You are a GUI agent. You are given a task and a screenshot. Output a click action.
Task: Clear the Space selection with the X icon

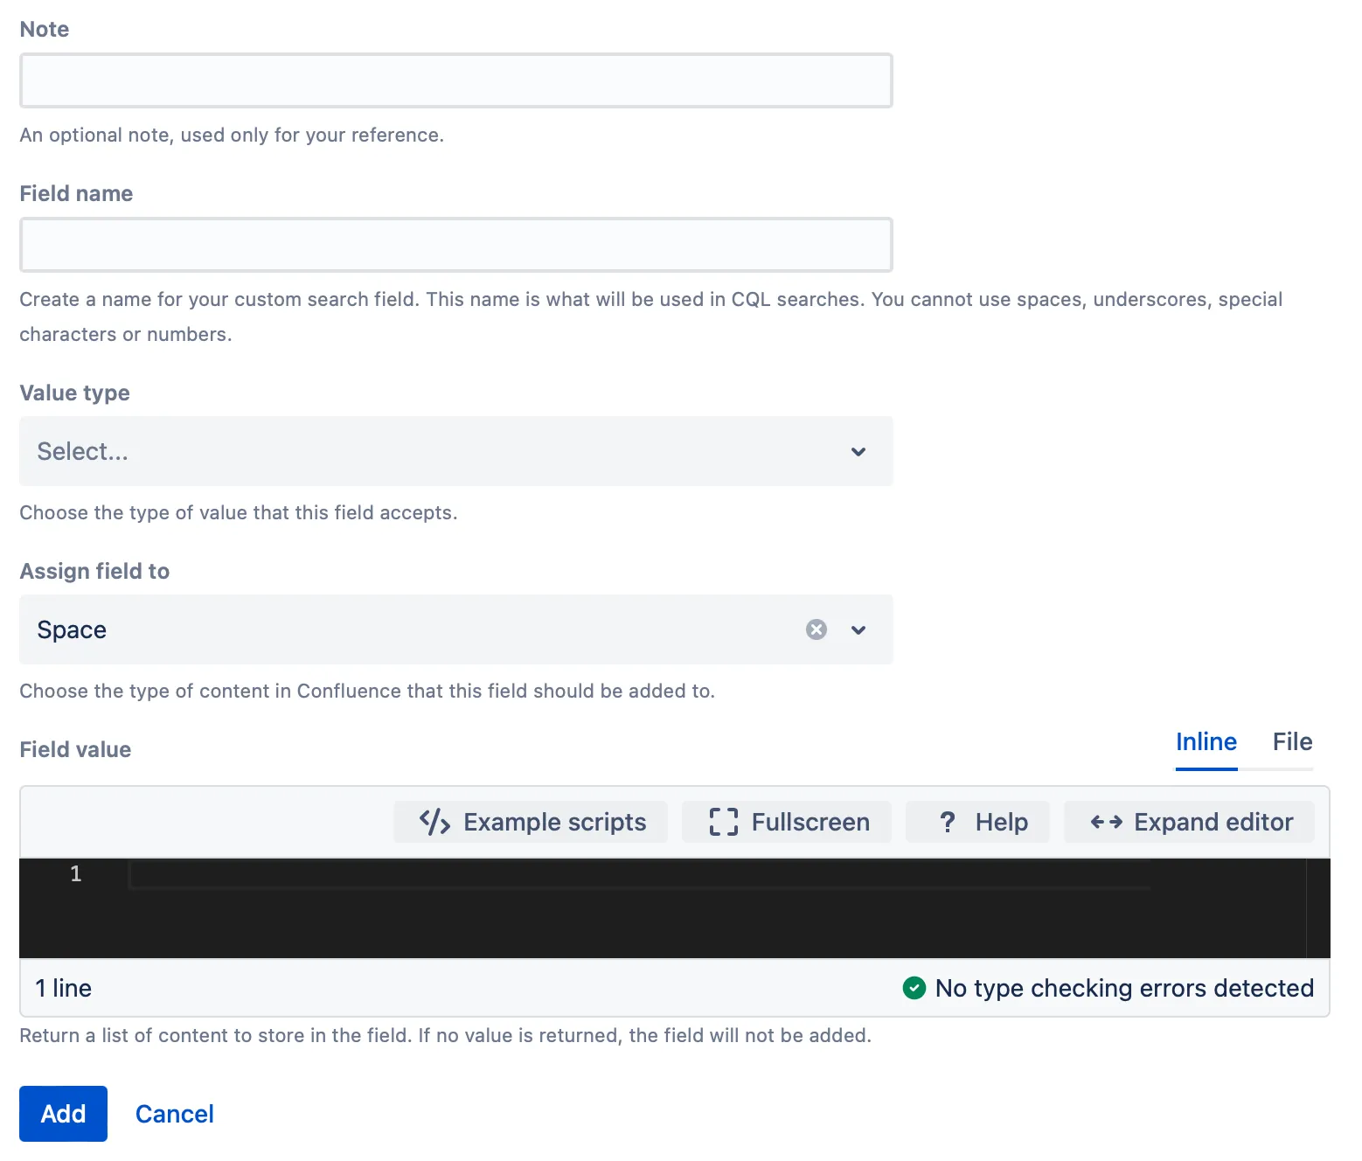point(817,629)
